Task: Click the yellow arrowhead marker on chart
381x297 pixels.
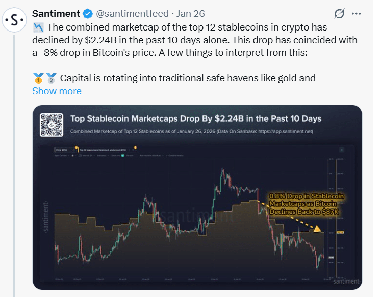Action: tap(318, 229)
